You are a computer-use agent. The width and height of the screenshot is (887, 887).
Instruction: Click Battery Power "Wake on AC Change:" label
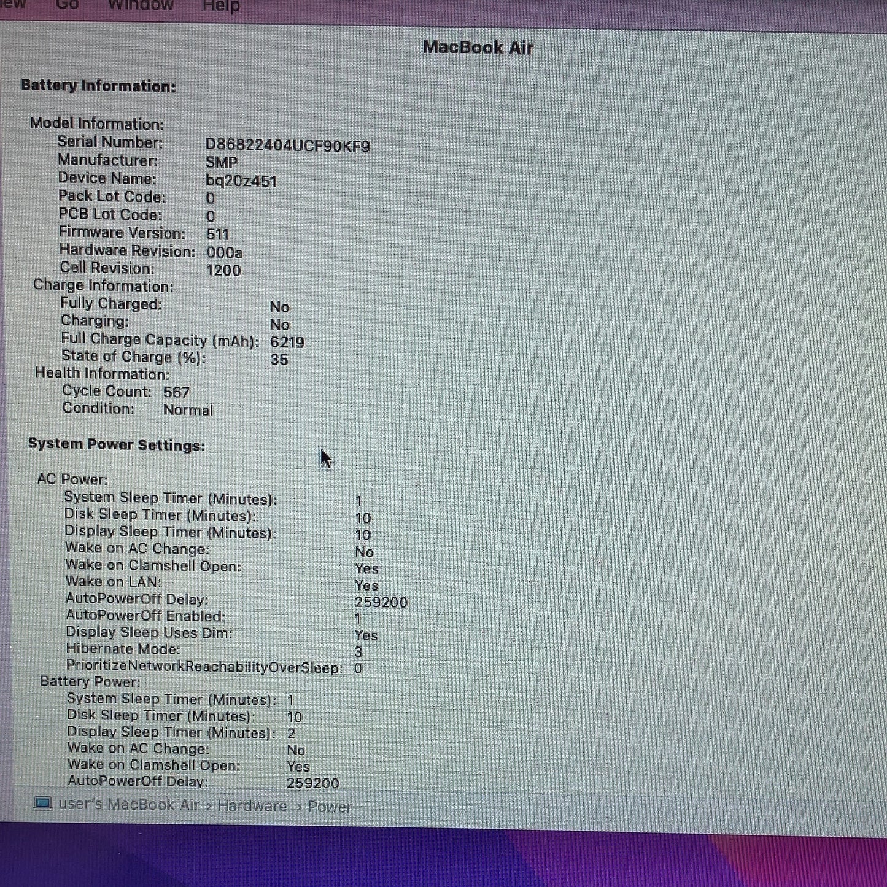click(x=139, y=748)
